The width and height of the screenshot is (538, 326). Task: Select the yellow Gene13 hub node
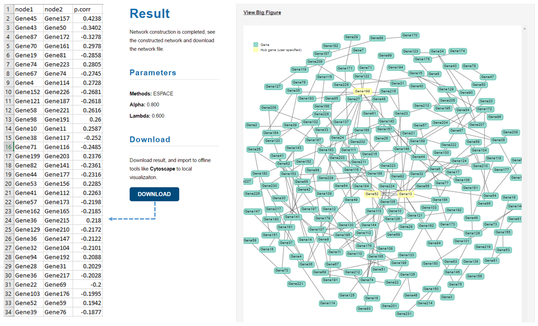(x=406, y=194)
